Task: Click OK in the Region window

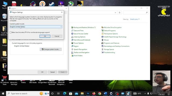Action: 42,72
